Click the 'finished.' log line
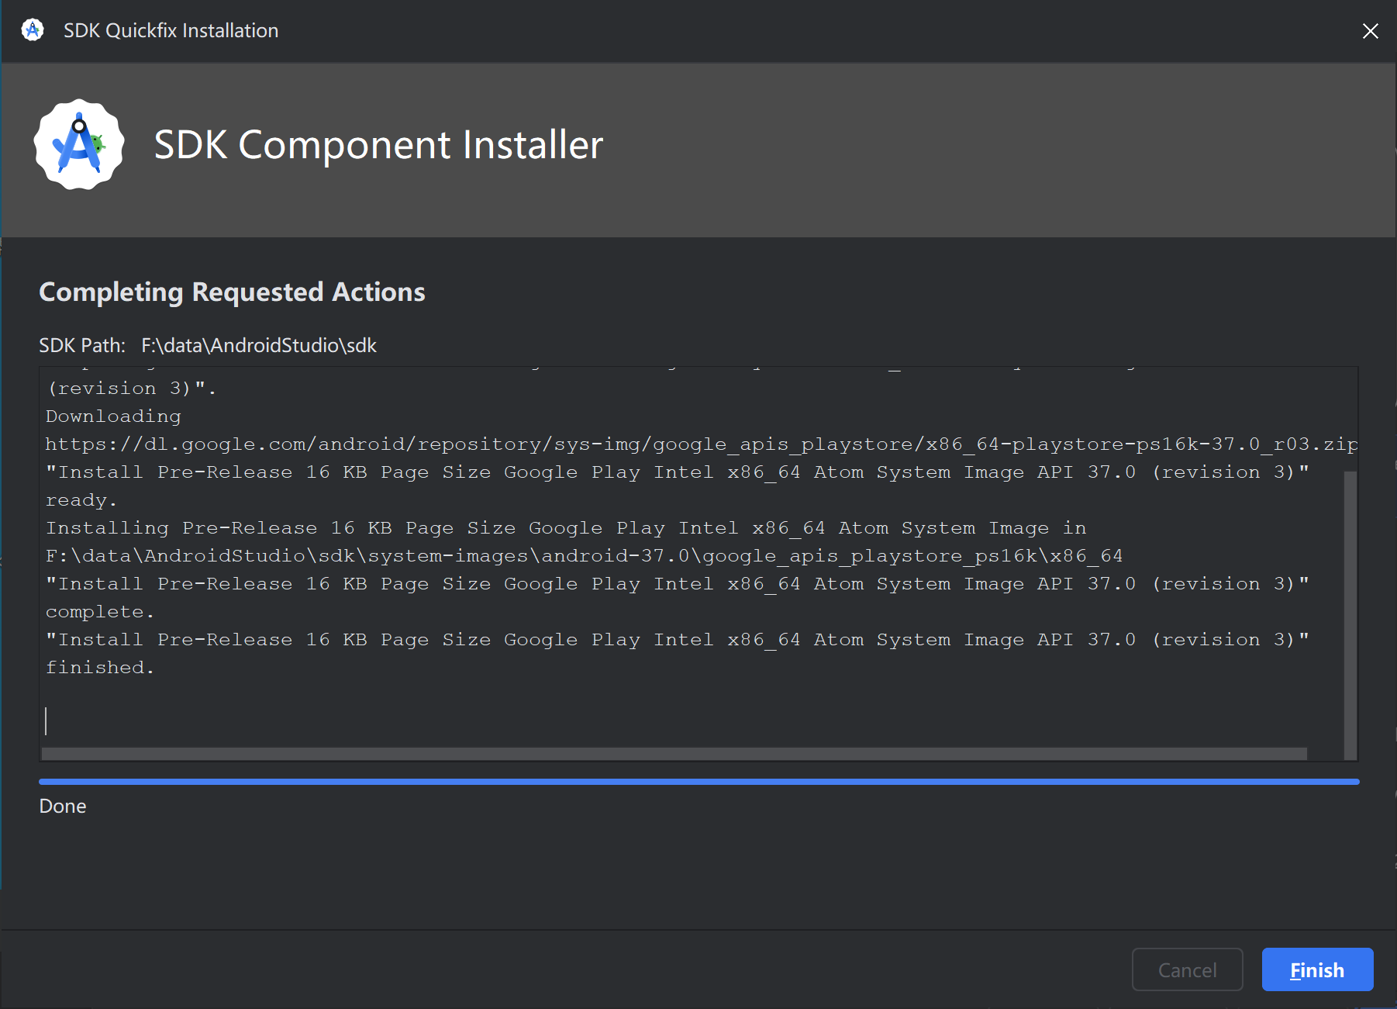Viewport: 1397px width, 1009px height. (x=100, y=668)
